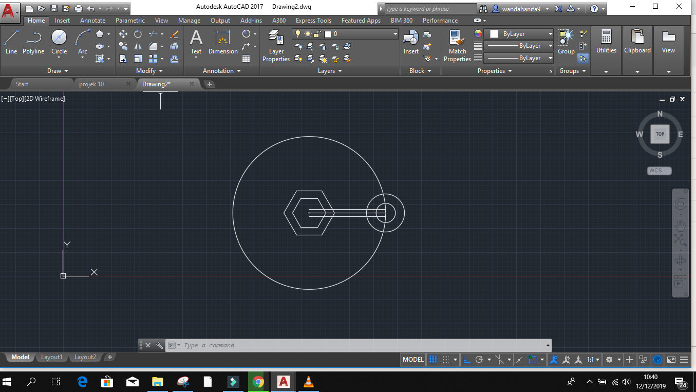
Task: Toggle Ortho mode in status bar
Action: point(466,359)
